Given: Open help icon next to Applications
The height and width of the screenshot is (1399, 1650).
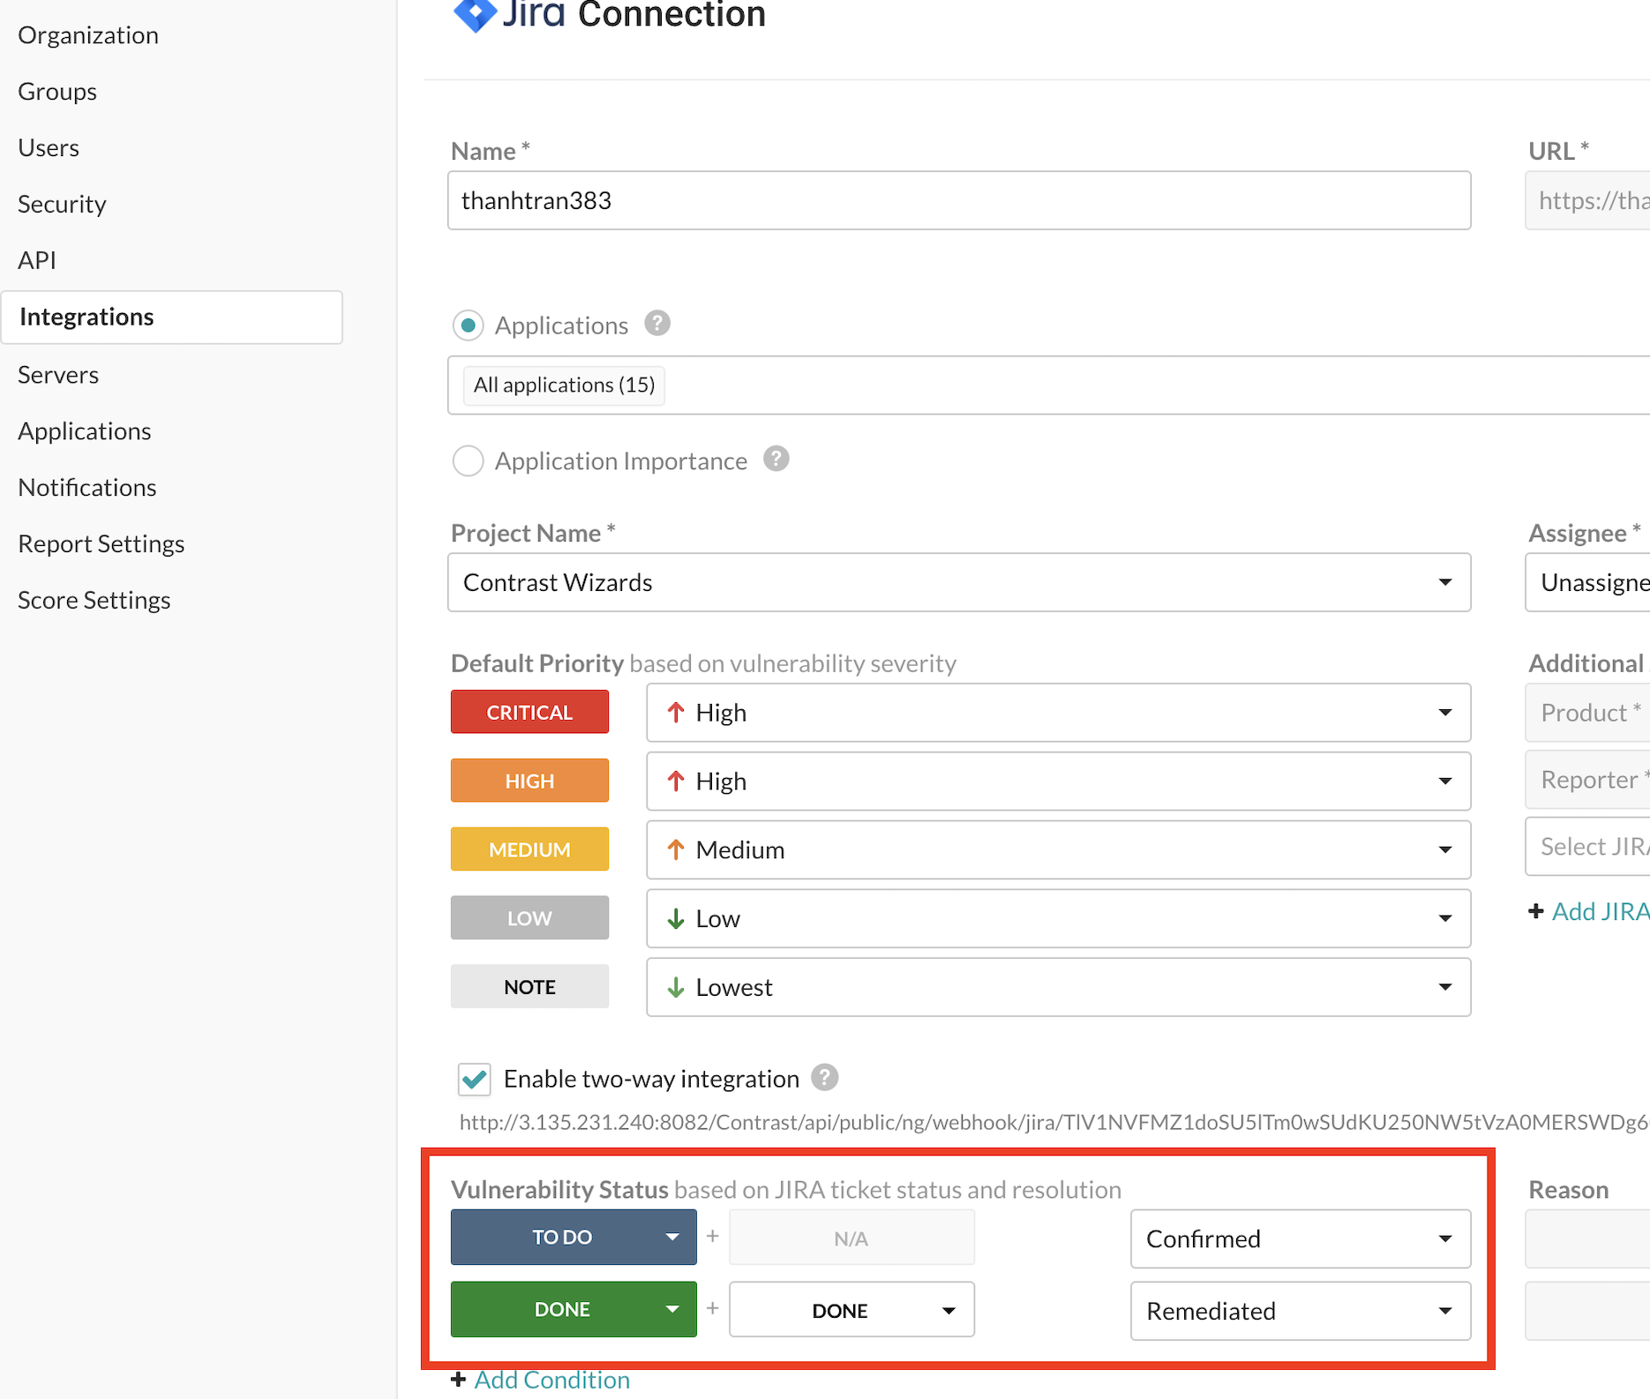Looking at the screenshot, I should [x=657, y=324].
